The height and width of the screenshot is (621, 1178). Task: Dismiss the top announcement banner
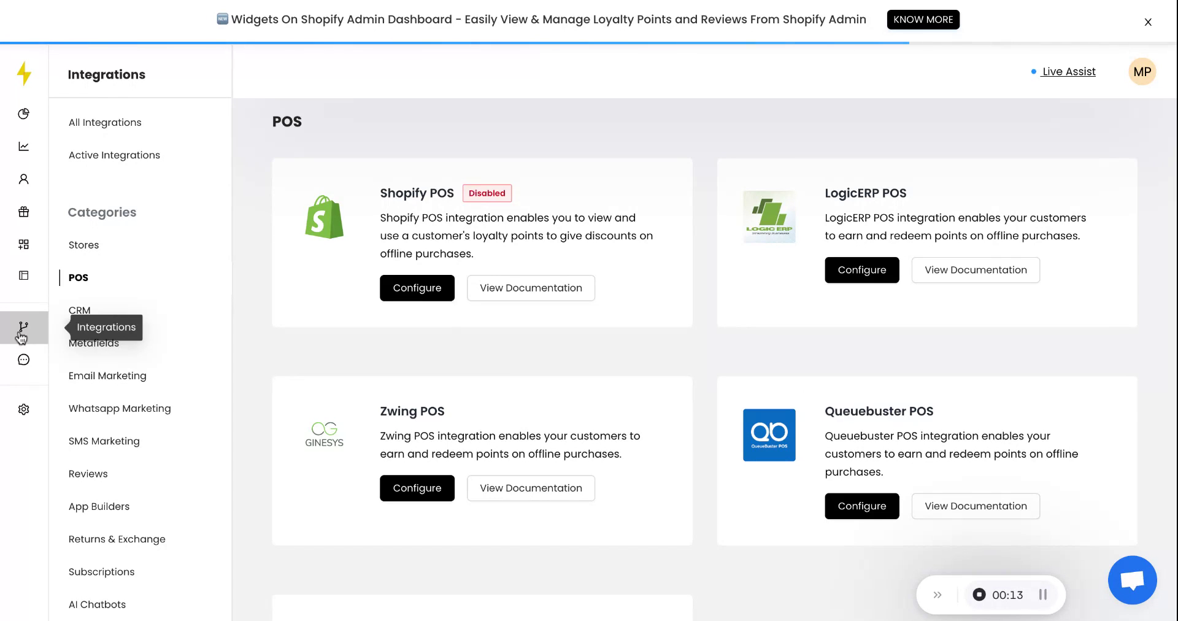(x=1148, y=22)
